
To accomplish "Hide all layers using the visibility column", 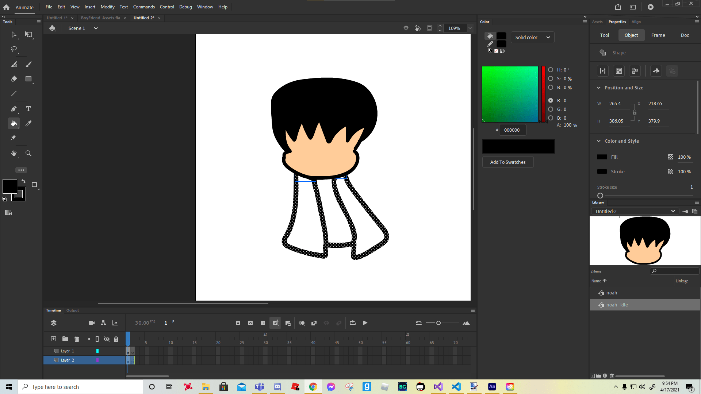I will click(x=107, y=339).
